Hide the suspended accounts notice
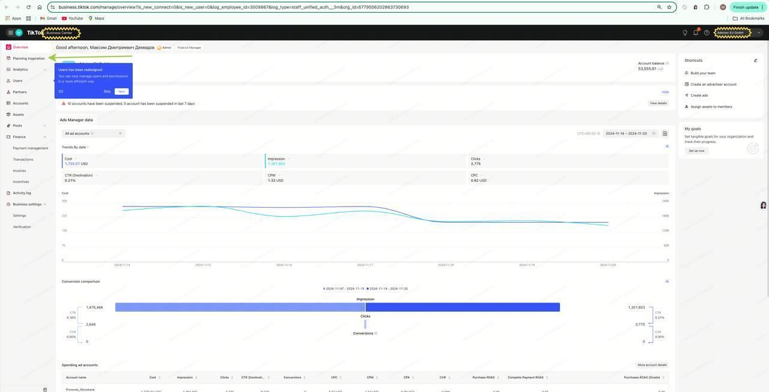 coord(665,92)
